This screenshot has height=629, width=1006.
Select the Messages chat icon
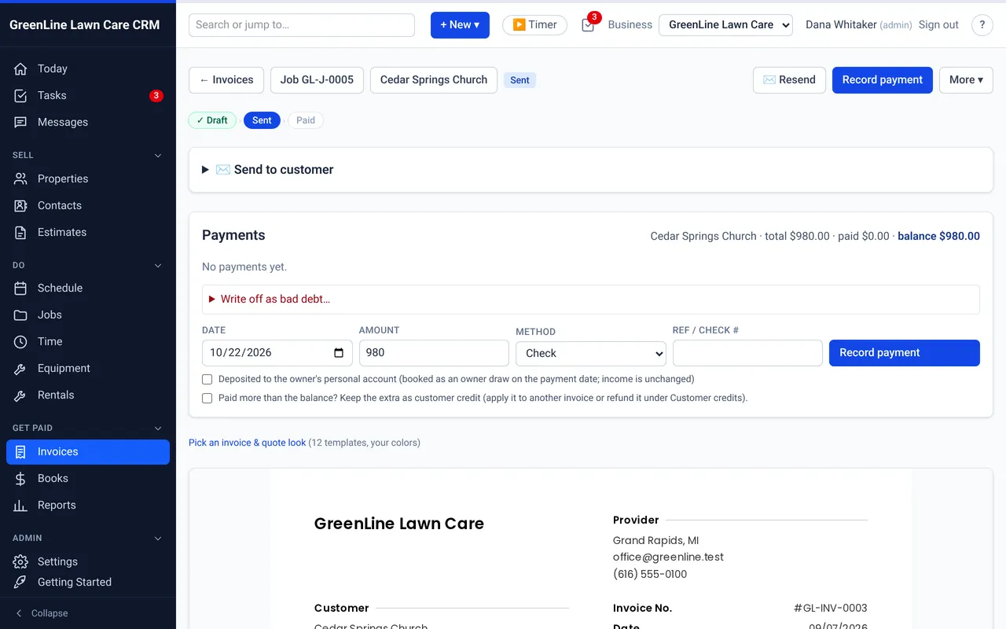21,123
